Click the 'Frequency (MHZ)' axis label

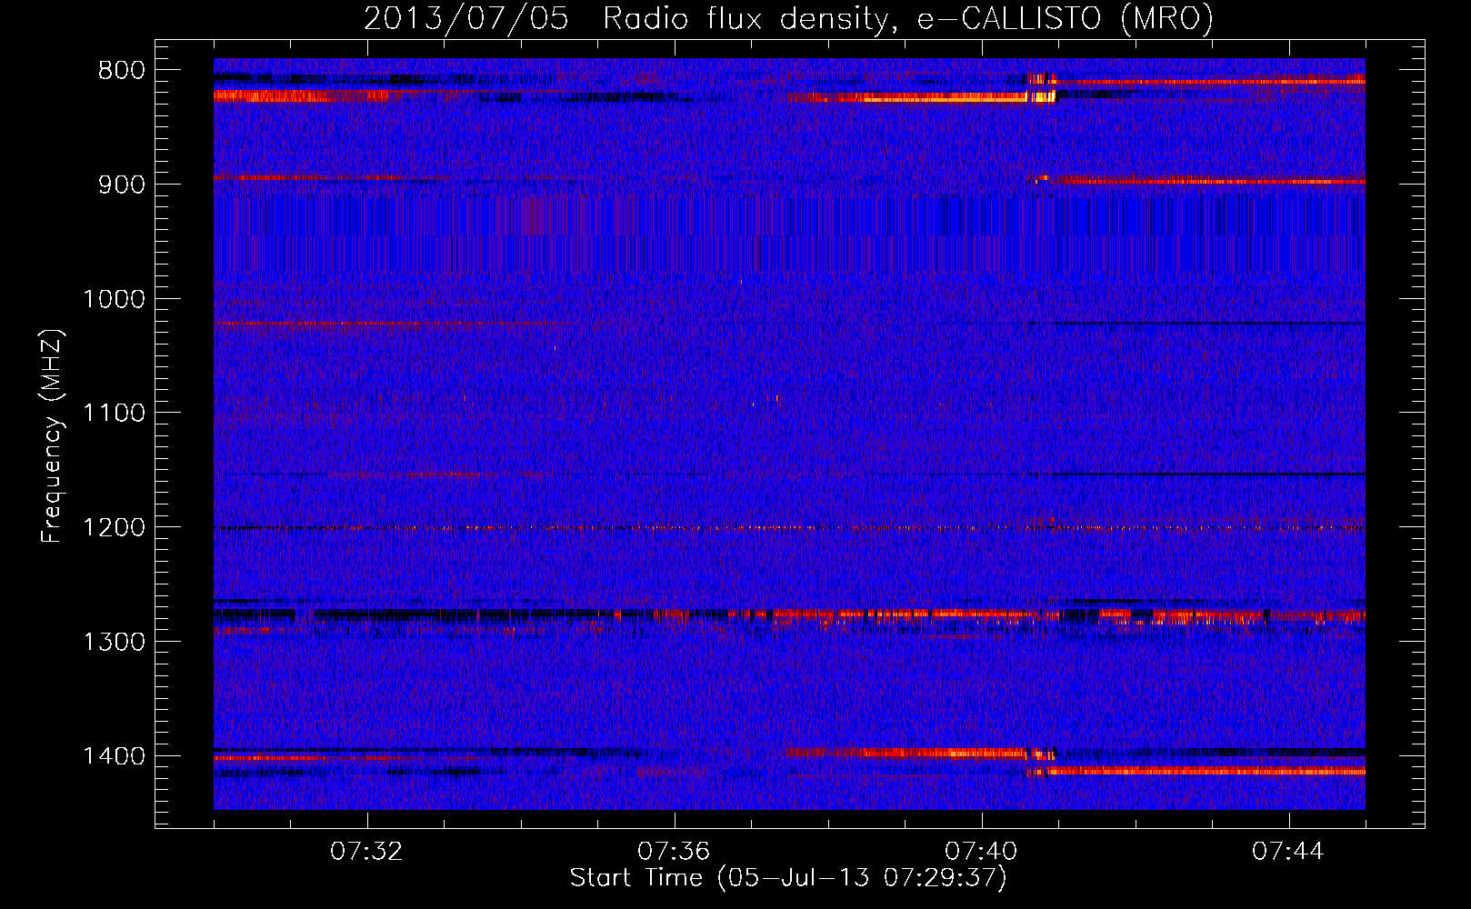pyautogui.click(x=52, y=436)
